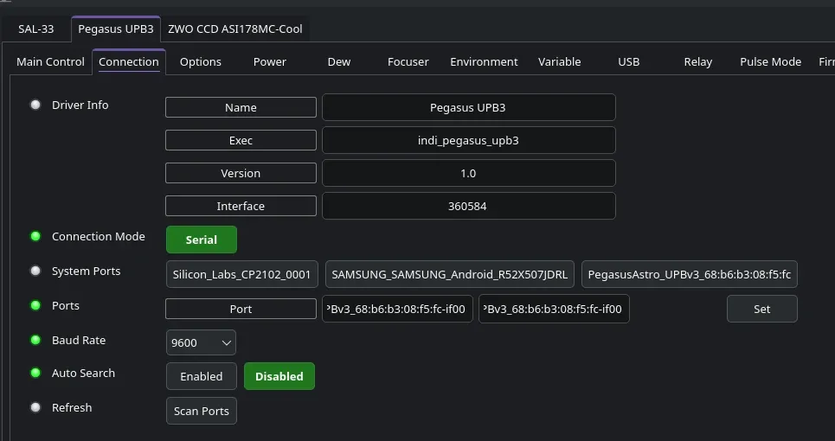This screenshot has height=441, width=835.
Task: Switch to the Power tab
Action: click(x=269, y=61)
